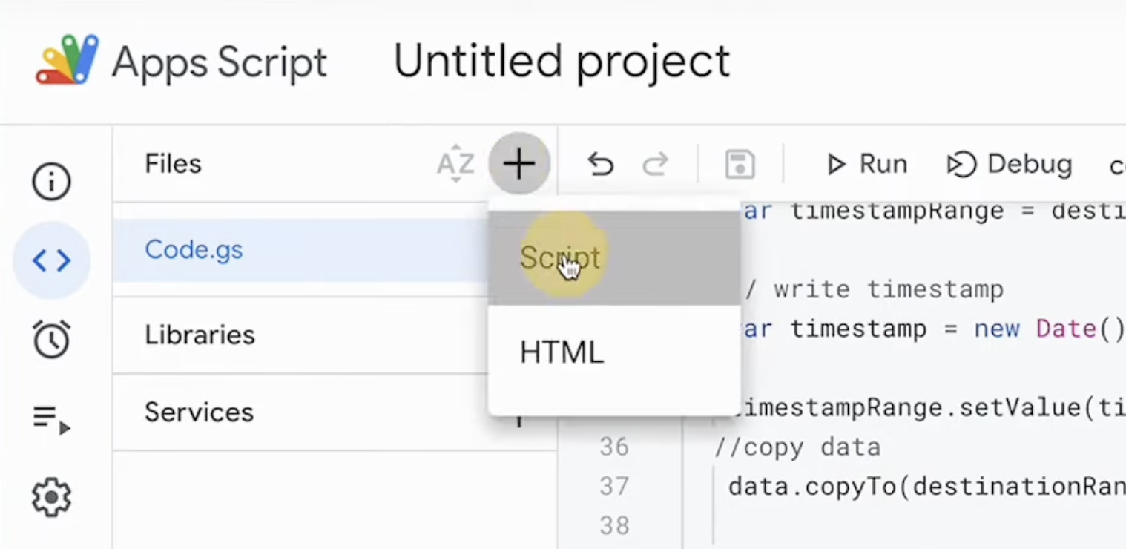Click line number 37 in the gutter
This screenshot has height=549, width=1126.
[x=614, y=486]
